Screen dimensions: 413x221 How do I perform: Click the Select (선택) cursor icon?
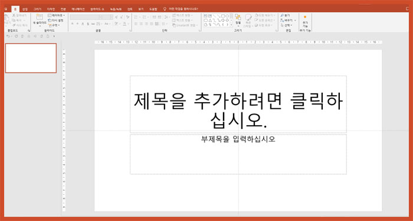(x=282, y=25)
